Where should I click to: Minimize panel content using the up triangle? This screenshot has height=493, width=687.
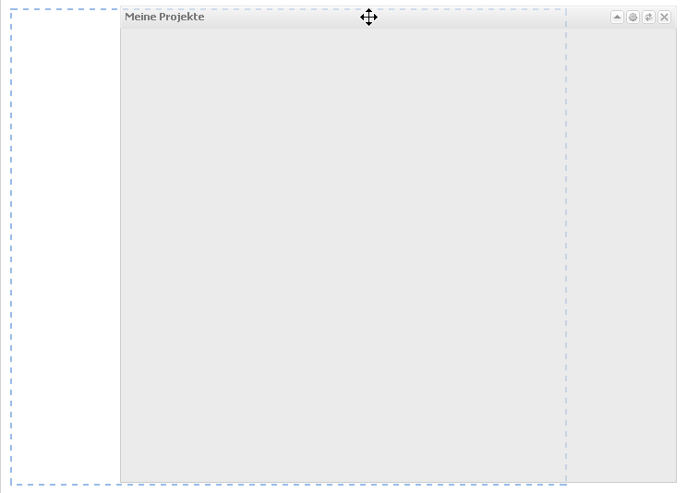tap(617, 18)
